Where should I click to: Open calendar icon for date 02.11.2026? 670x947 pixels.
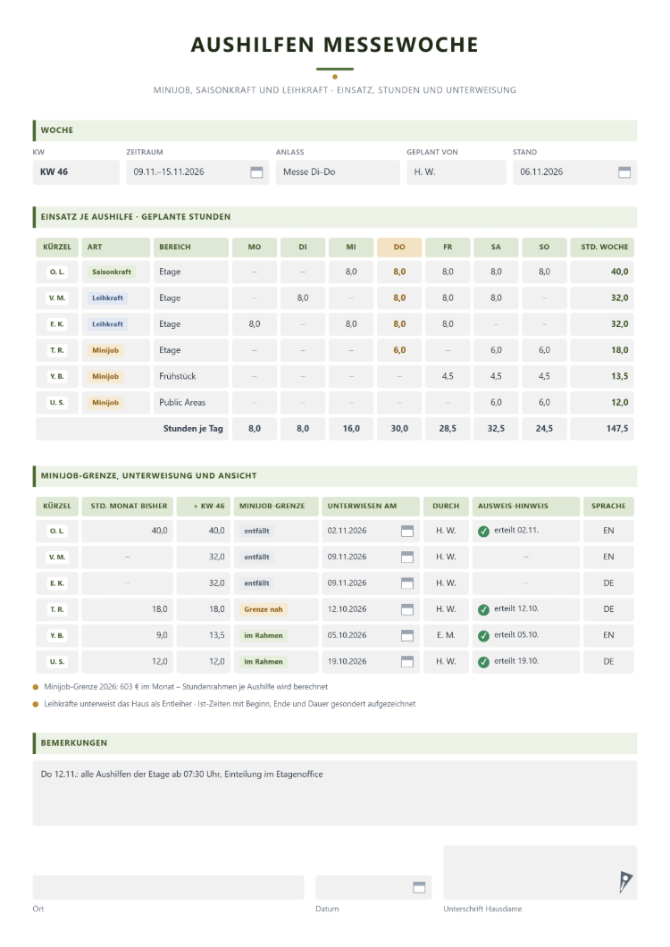coord(407,531)
